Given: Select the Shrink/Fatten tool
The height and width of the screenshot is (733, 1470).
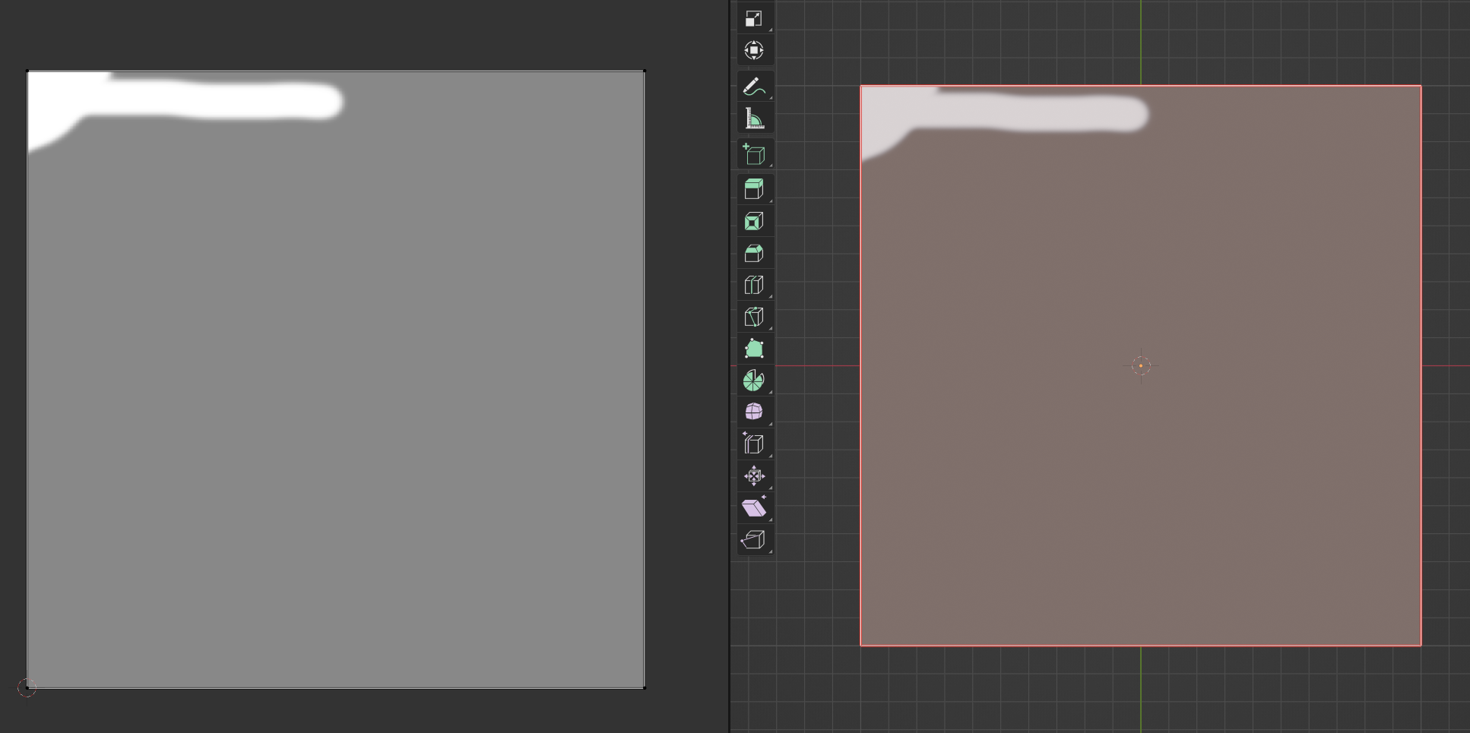Looking at the screenshot, I should 754,476.
